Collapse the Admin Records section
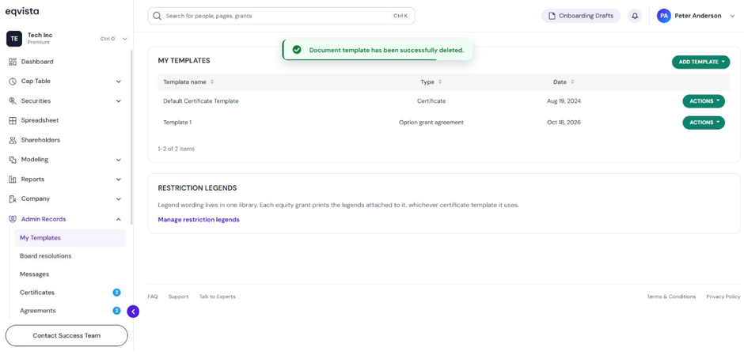Viewport: 744px width, 355px height. [x=119, y=220]
